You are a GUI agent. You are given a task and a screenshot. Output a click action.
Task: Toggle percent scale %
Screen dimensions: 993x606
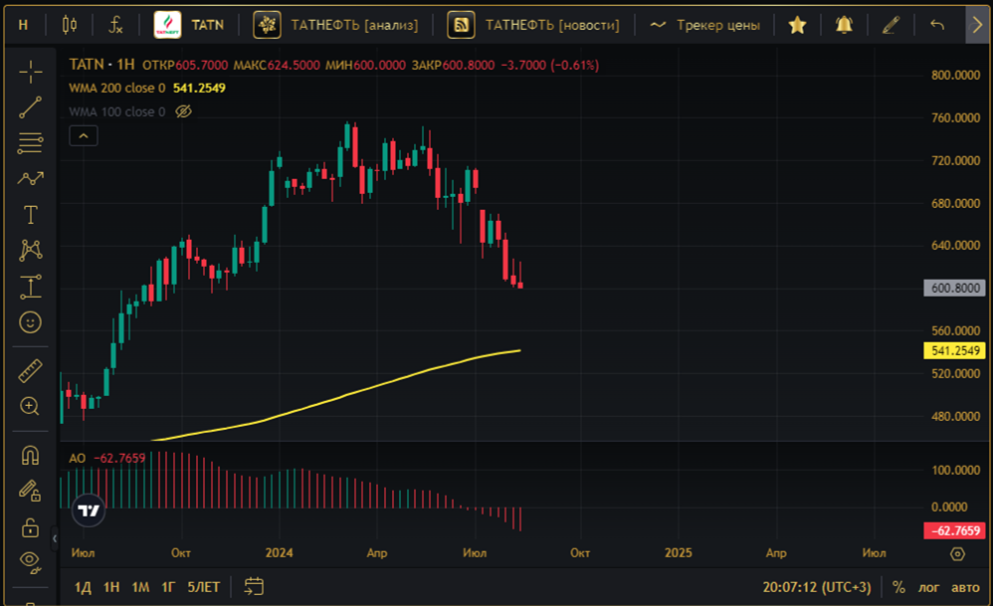[x=898, y=587]
